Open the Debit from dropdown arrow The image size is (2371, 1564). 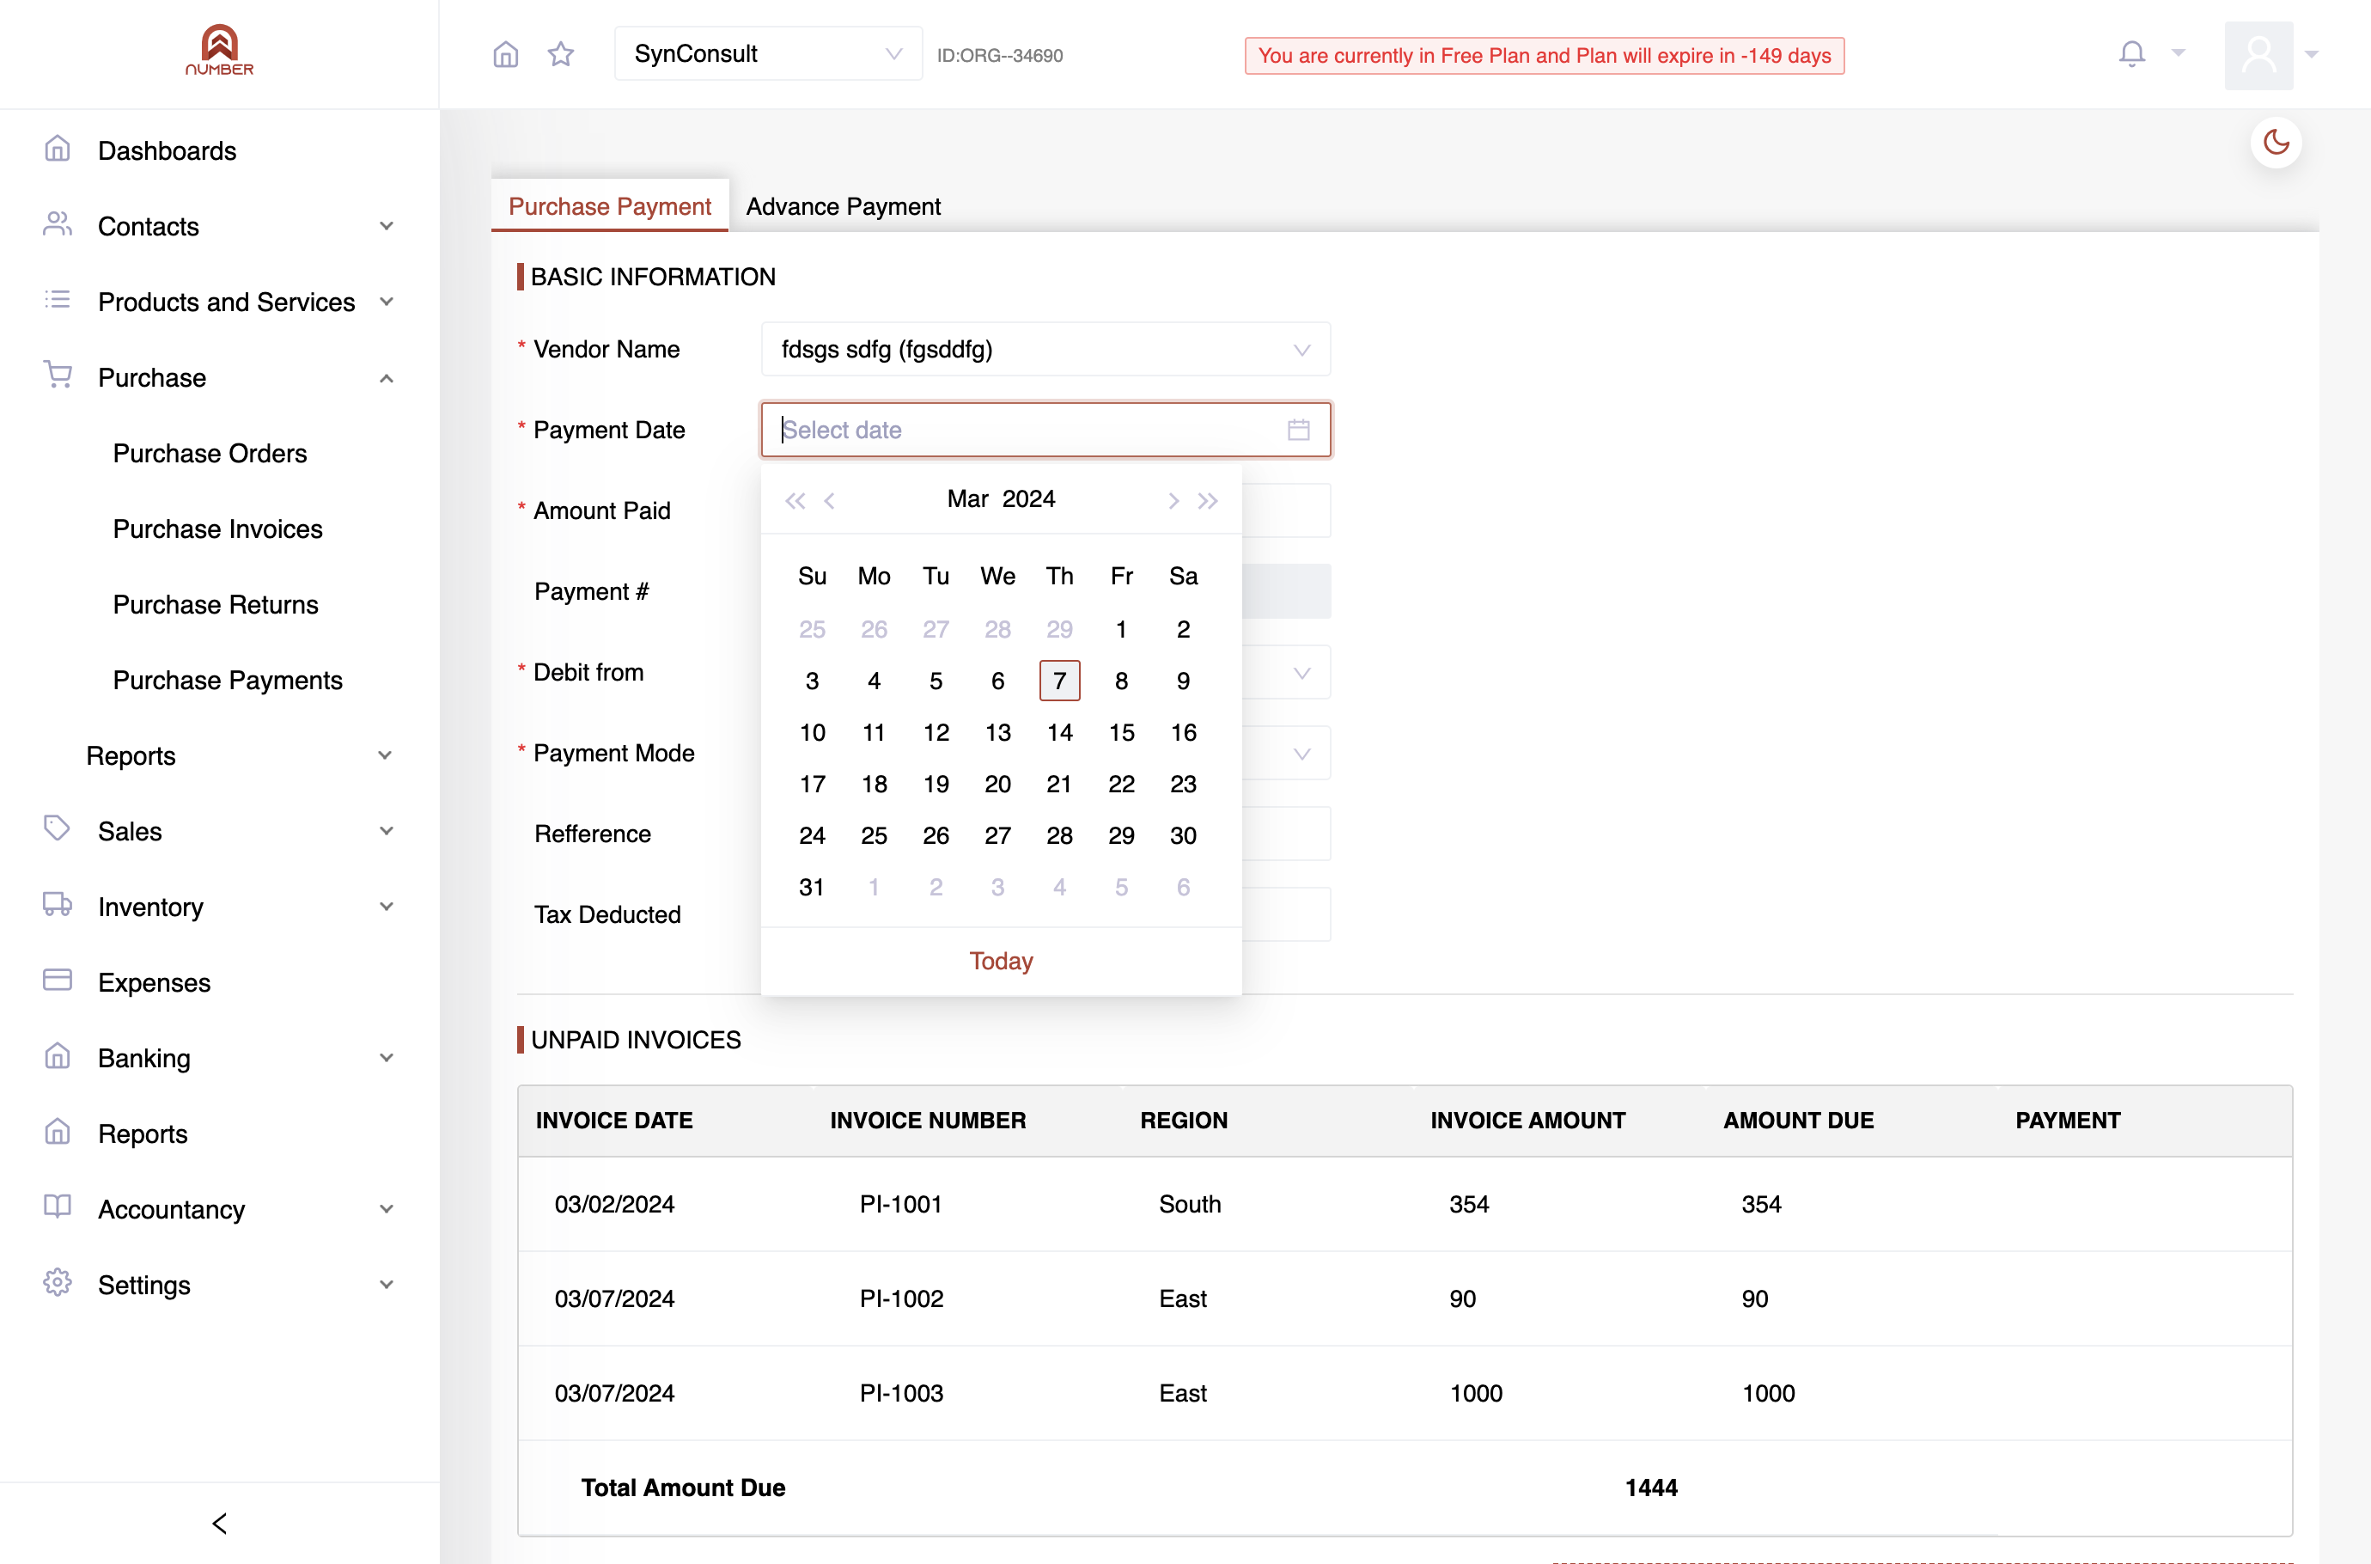(x=1301, y=673)
